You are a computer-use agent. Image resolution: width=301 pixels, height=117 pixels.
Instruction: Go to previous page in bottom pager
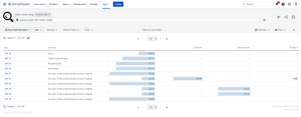pyautogui.click(x=144, y=107)
